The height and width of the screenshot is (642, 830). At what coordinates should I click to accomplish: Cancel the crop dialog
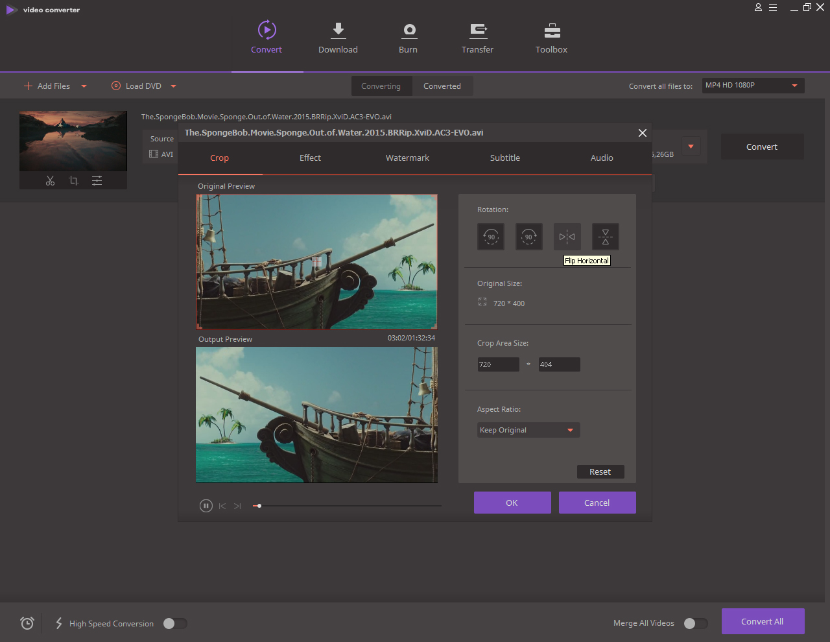pos(597,503)
